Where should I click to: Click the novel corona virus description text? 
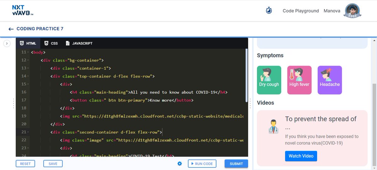[322, 140]
